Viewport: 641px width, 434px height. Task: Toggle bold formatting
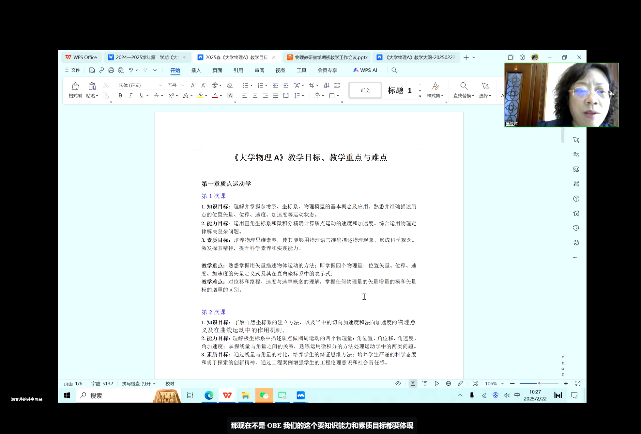coord(120,96)
